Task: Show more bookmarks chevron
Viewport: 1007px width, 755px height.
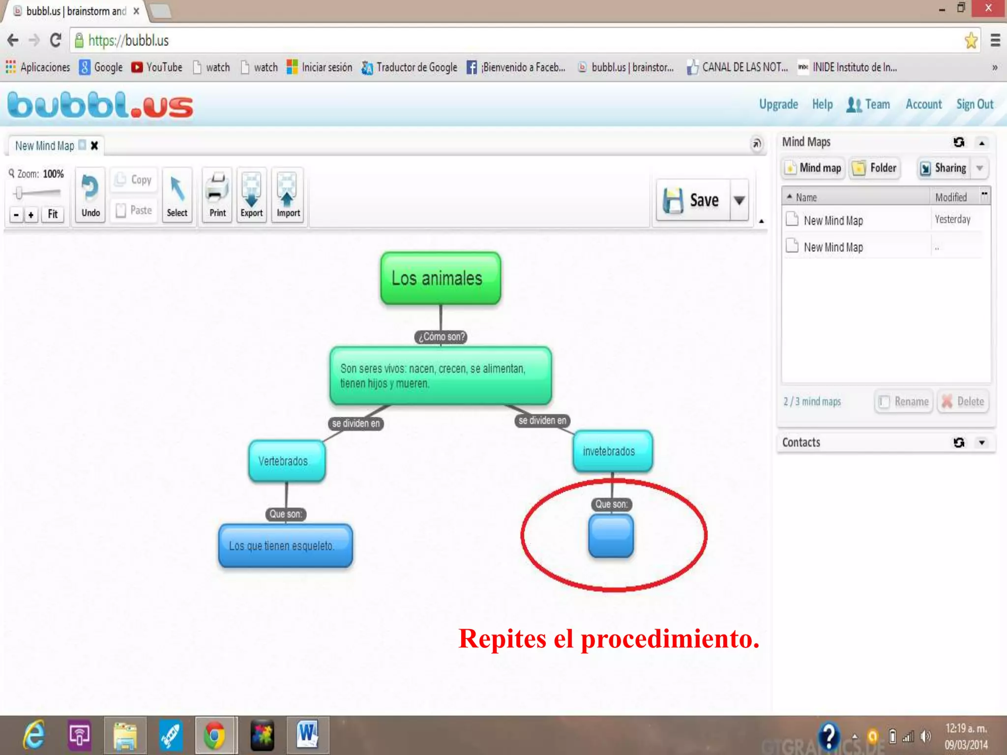Action: [995, 67]
